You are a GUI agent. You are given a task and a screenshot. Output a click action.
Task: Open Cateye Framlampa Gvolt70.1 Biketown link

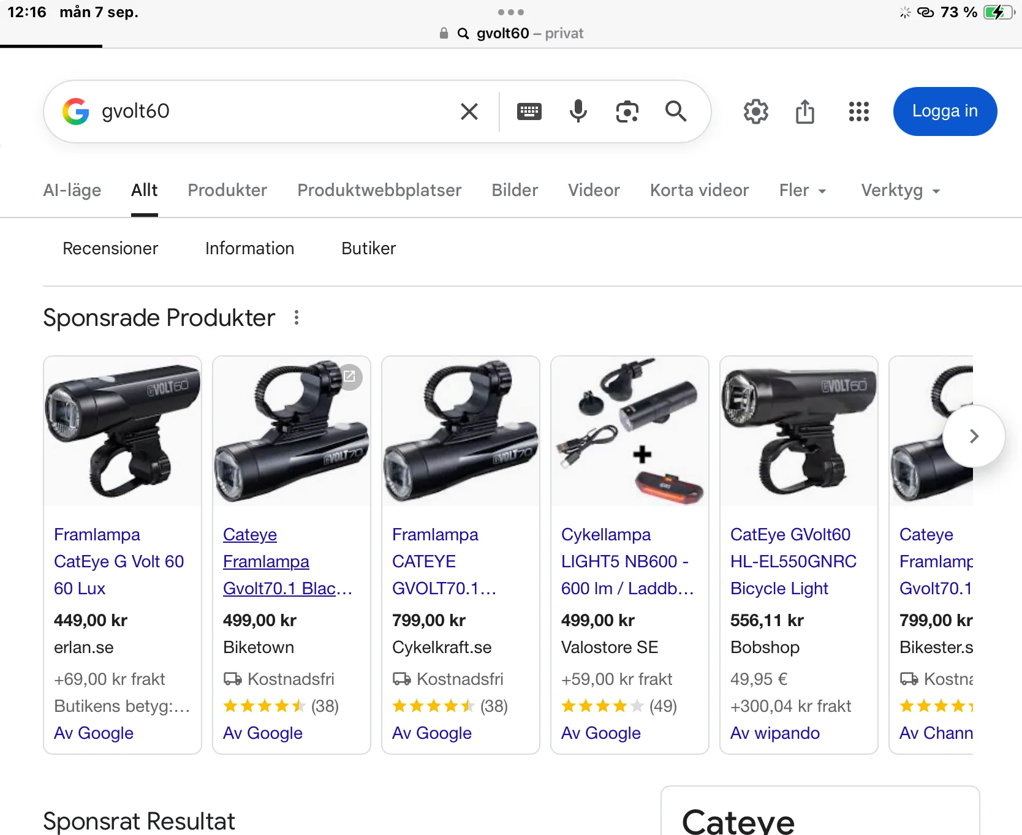[x=287, y=561]
